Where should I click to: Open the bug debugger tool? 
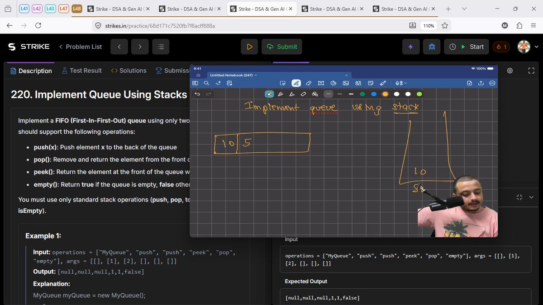[432, 47]
